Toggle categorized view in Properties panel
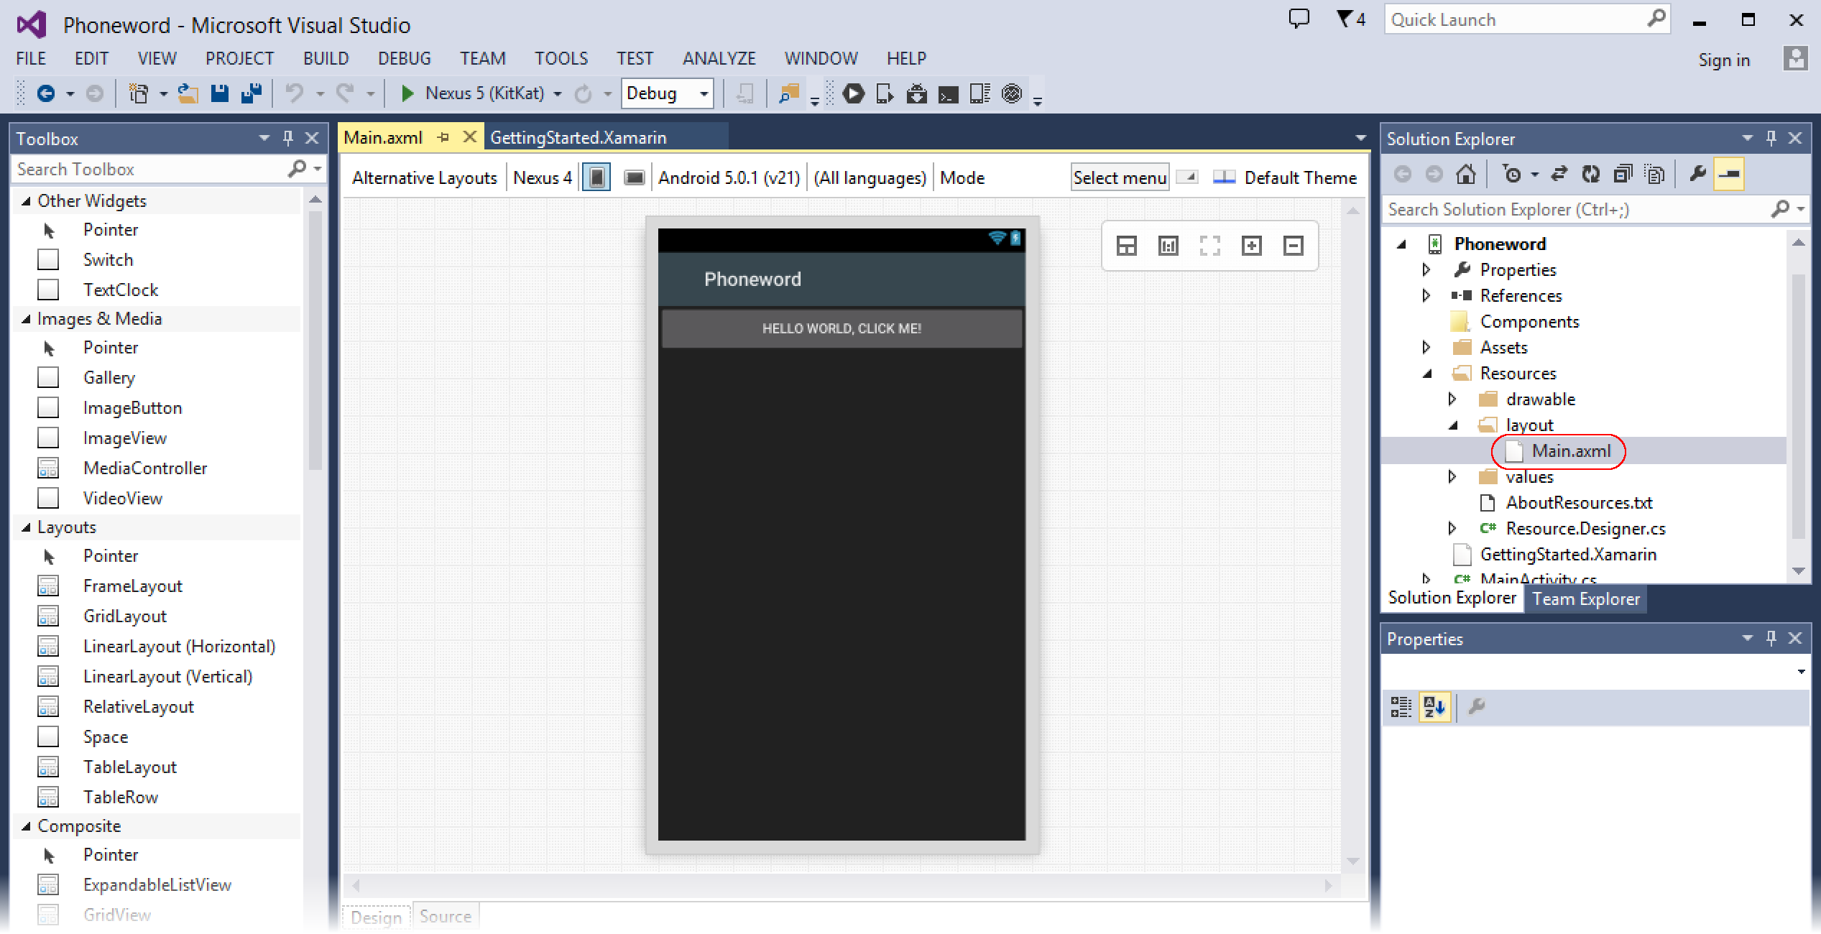Viewport: 1821px width, 934px height. point(1401,707)
